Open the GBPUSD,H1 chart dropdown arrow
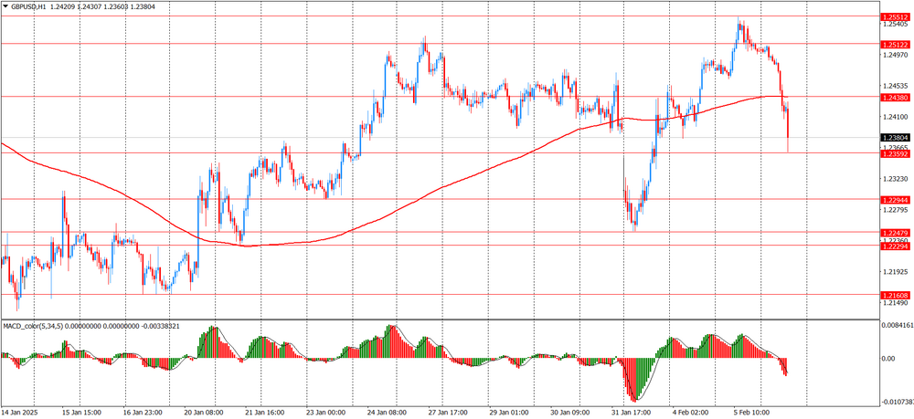This screenshot has width=914, height=419. pos(5,6)
